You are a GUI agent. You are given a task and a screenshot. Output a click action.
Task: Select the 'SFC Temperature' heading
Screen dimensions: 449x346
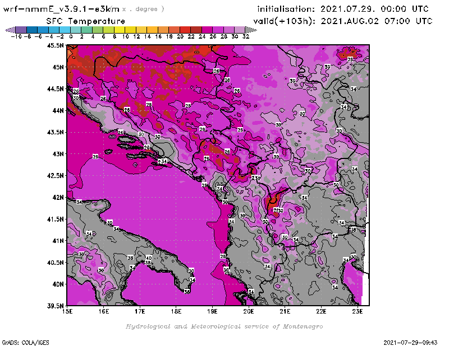tap(86, 21)
